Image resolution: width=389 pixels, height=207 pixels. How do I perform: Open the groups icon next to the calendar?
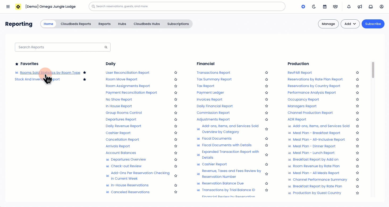click(x=335, y=7)
